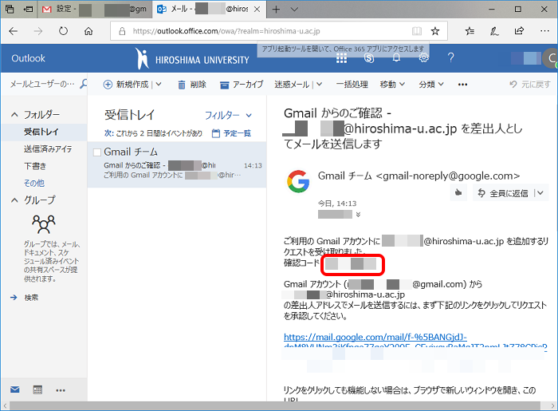Open the favorites hub icon

[x=470, y=31]
